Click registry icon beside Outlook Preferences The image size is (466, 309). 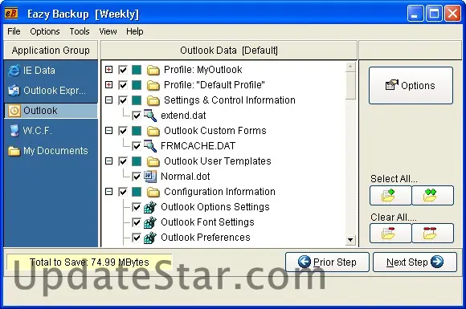point(150,238)
